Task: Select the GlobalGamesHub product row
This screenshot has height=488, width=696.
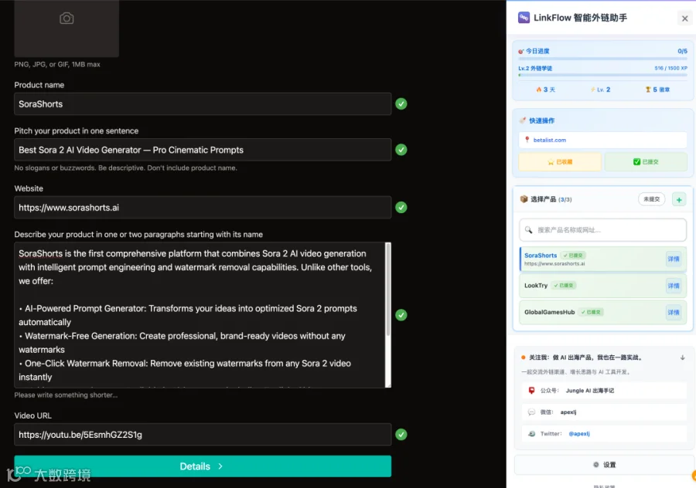Action: click(602, 312)
